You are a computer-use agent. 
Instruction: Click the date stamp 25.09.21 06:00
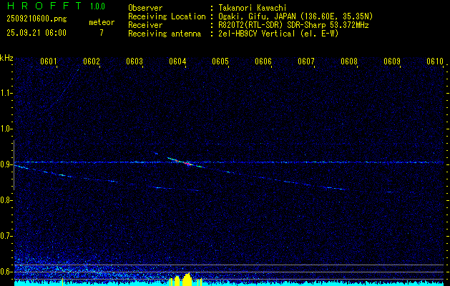tap(36, 33)
